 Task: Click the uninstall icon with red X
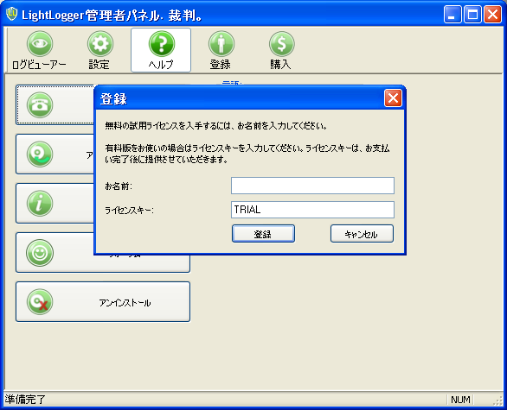point(40,302)
